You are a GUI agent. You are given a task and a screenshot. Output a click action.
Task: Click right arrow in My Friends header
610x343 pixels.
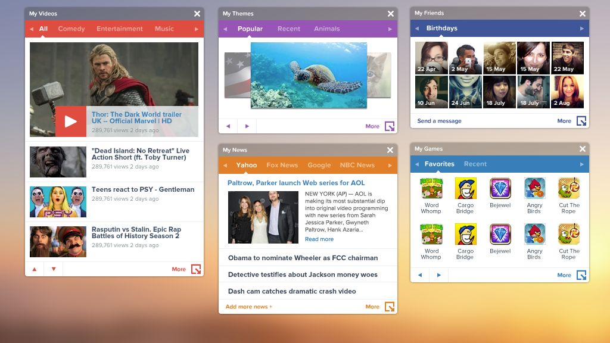click(x=582, y=29)
